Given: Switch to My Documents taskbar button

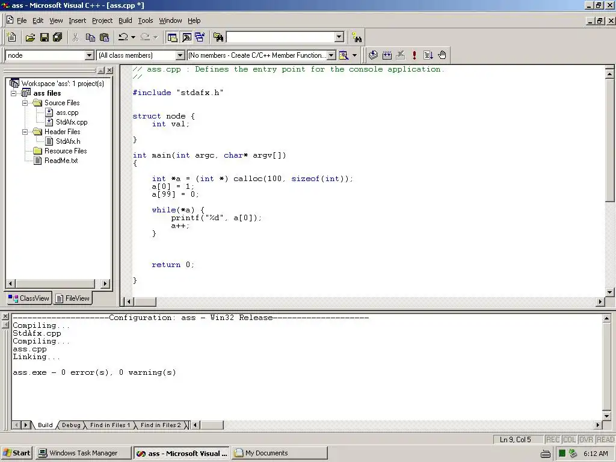Looking at the screenshot, I should pyautogui.click(x=279, y=453).
